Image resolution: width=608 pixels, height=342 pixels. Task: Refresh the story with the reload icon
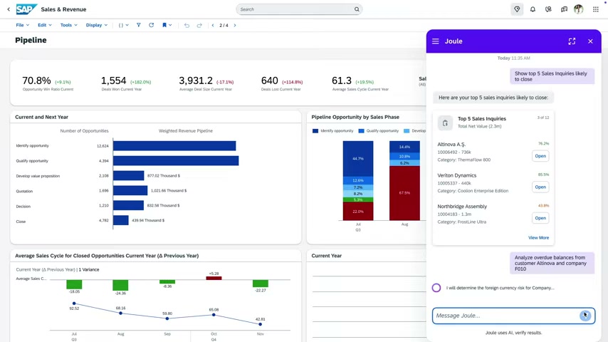pyautogui.click(x=151, y=25)
